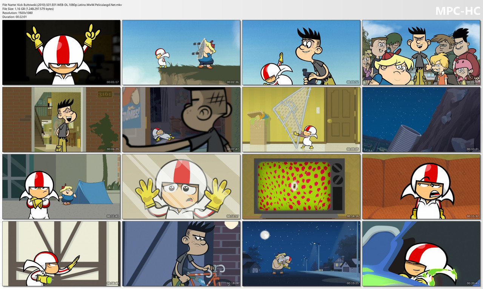This screenshot has height=289, width=483.
Task: Open the thumbnail stamped 00:12:57
Action: click(181, 187)
